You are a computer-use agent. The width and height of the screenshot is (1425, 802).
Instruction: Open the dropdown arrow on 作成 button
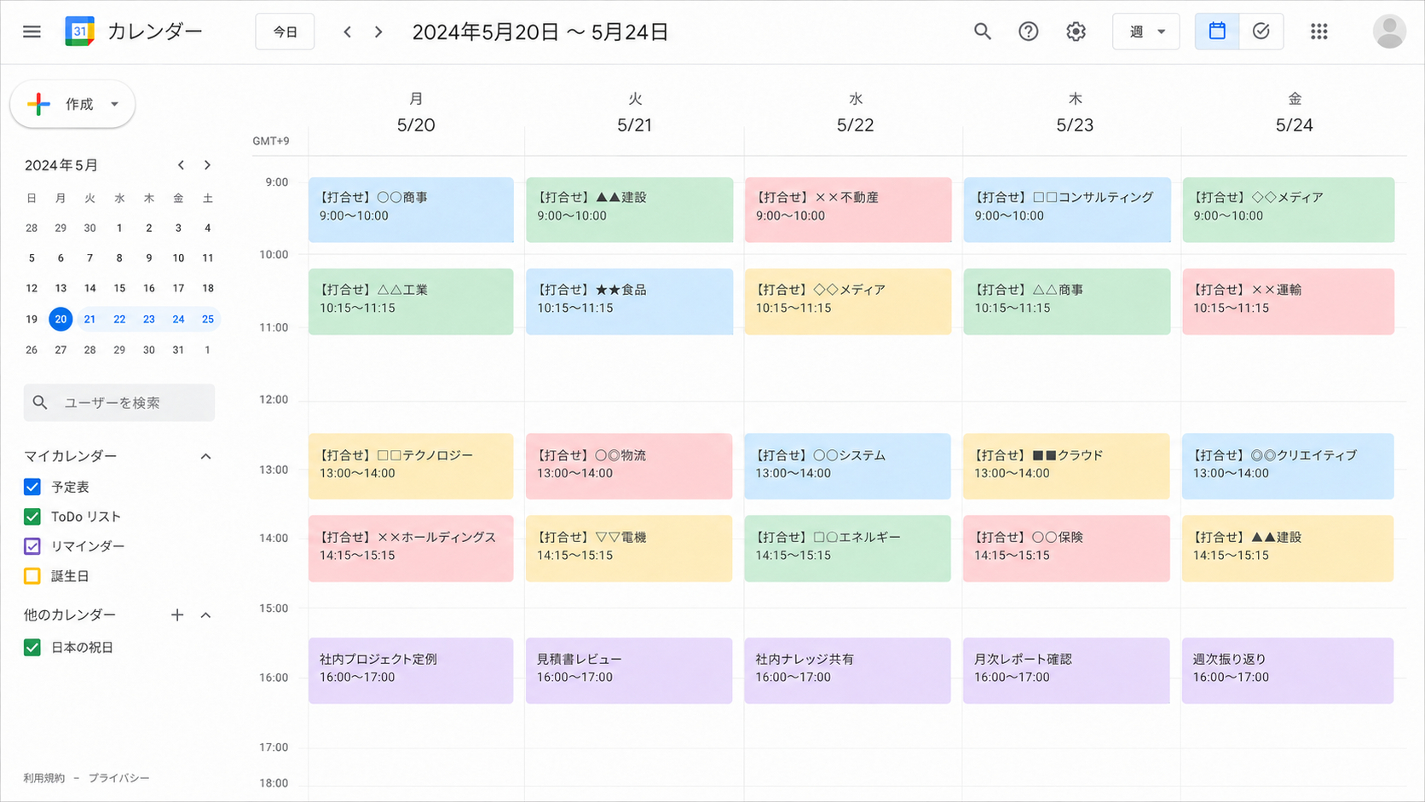point(114,104)
